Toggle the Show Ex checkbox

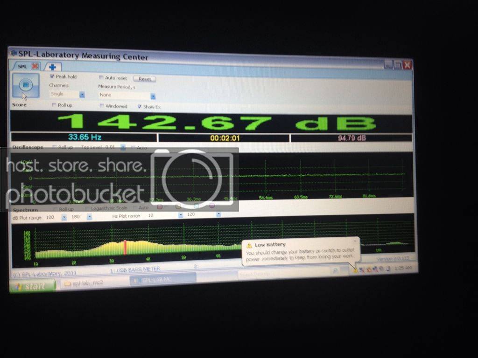pos(139,107)
